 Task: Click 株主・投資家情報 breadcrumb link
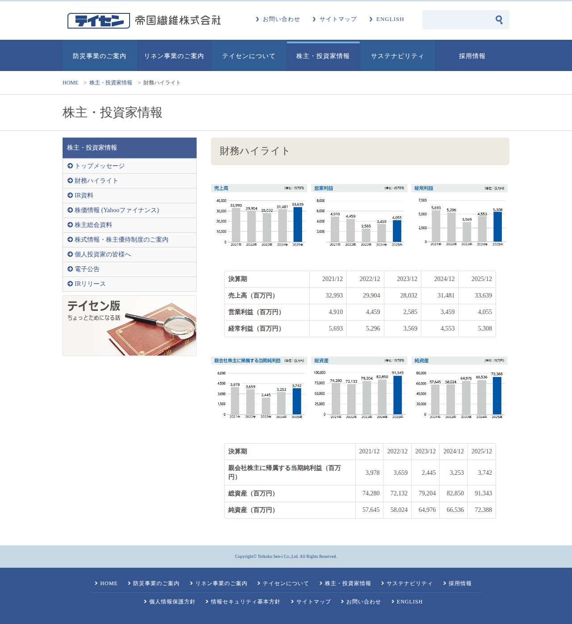click(x=111, y=83)
